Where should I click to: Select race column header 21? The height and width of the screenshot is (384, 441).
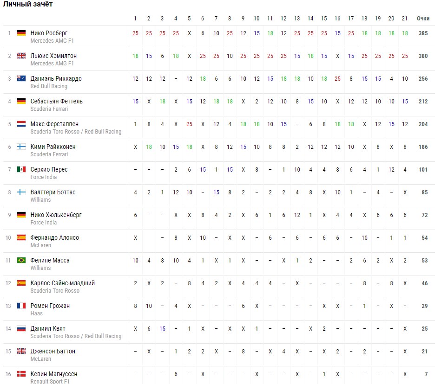[x=405, y=19]
